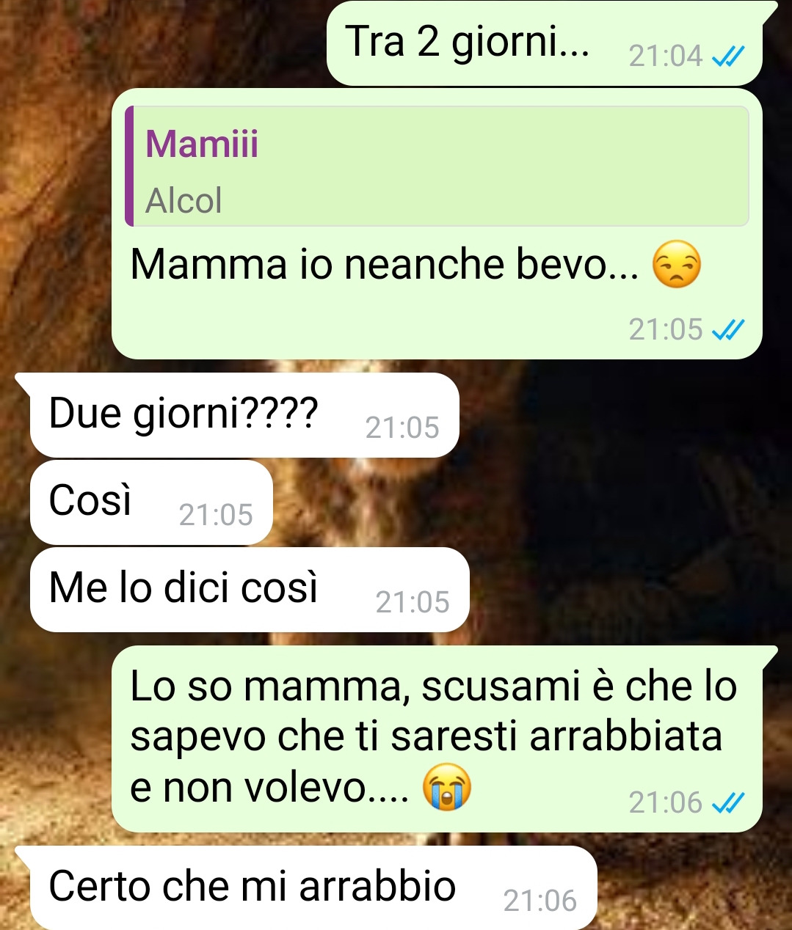Tap the chat wallpaper background area
The image size is (792, 930).
click(x=624, y=513)
